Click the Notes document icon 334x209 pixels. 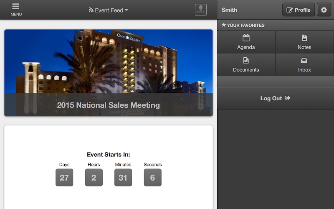[304, 38]
